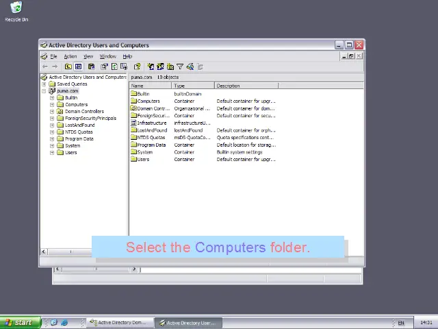
Task: Create a new group with the toolbar icon
Action: tap(160, 66)
